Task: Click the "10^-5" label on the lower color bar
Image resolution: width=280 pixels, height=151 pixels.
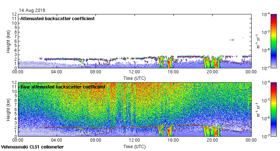Action: [266, 101]
